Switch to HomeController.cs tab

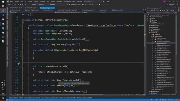(x=15, y=8)
